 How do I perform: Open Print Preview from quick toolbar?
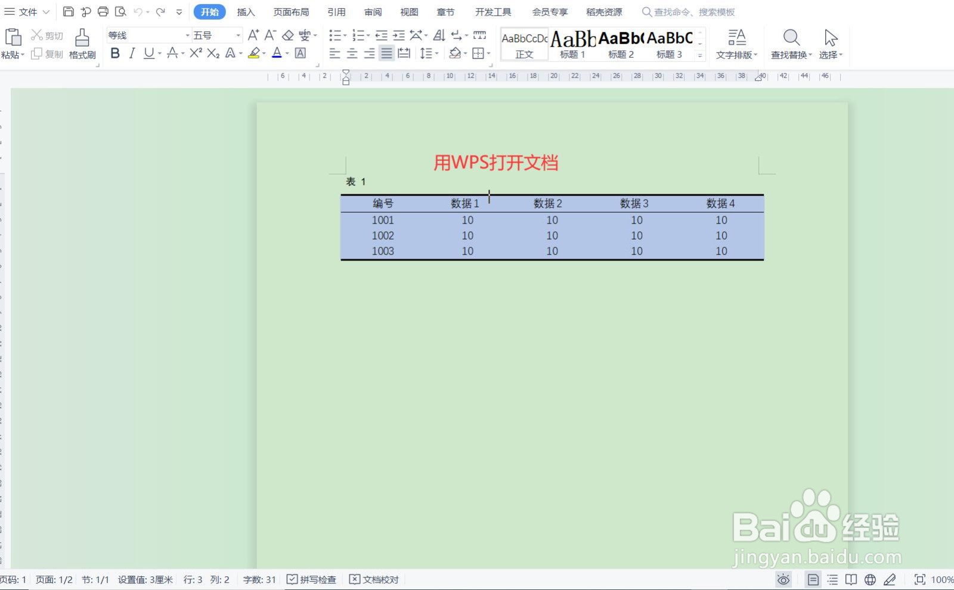click(x=120, y=11)
